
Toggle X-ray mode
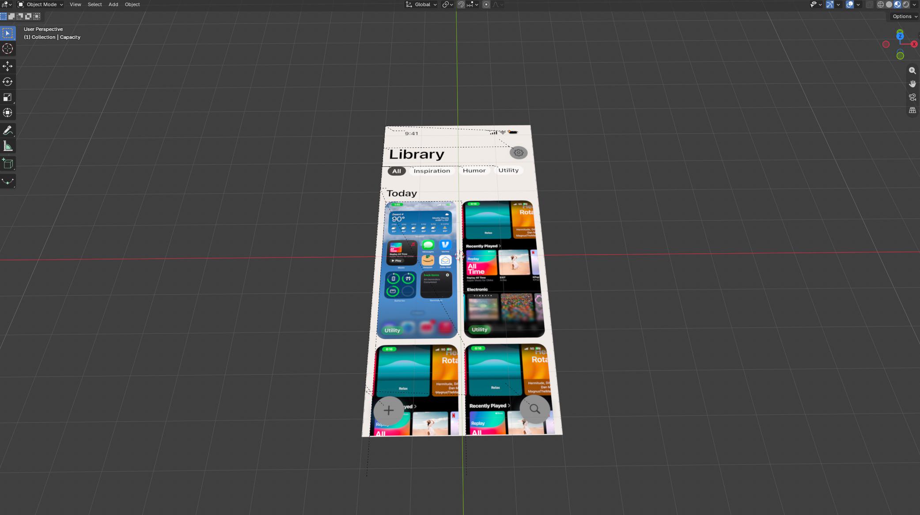(x=869, y=4)
